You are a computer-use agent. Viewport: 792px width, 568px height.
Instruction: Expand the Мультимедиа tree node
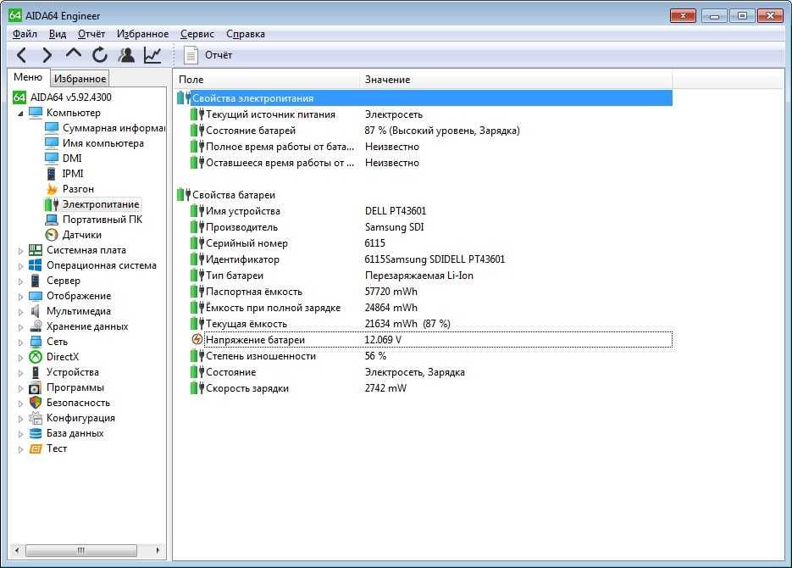[x=20, y=312]
